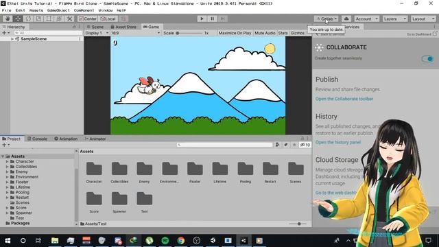Click the Hierarchy search field
The image size is (439, 247).
tap(48, 33)
